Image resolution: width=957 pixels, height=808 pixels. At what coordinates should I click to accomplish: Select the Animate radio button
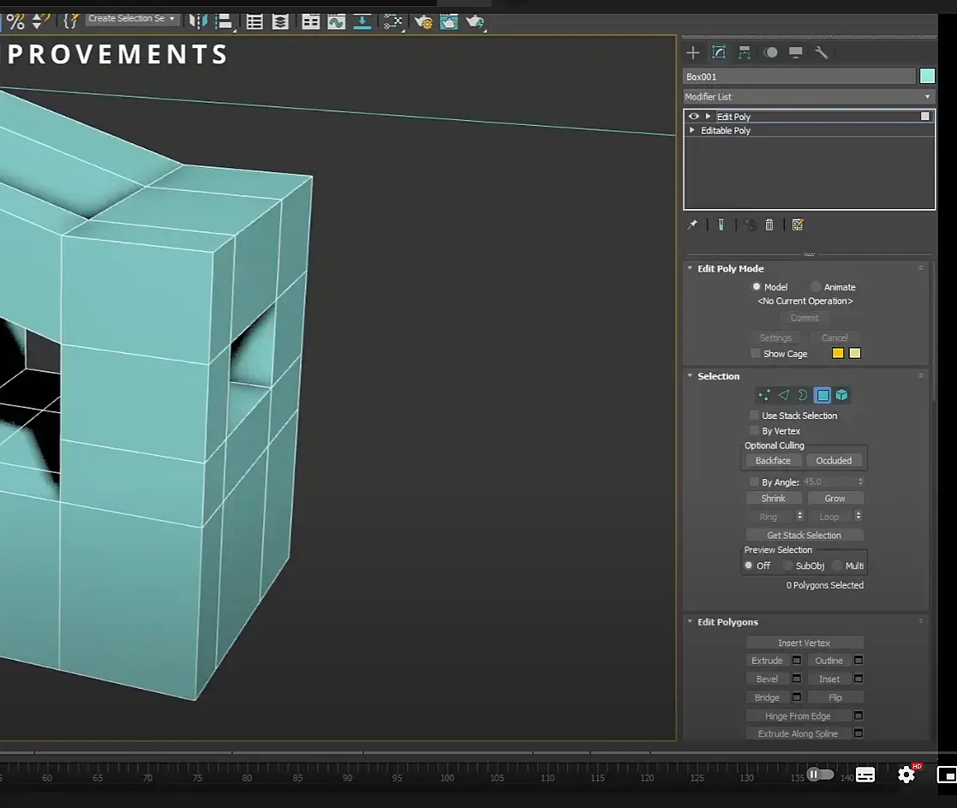click(x=816, y=287)
